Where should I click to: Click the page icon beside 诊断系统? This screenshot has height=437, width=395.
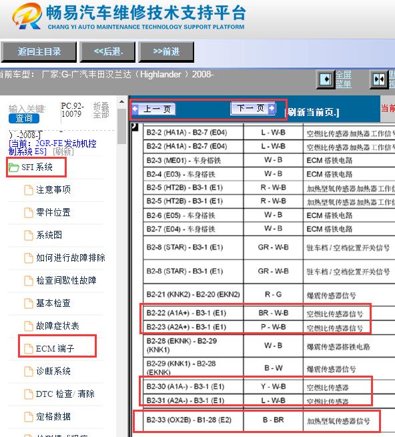[29, 371]
